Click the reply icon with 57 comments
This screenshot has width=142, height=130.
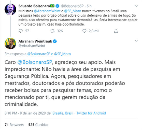pos(21,31)
